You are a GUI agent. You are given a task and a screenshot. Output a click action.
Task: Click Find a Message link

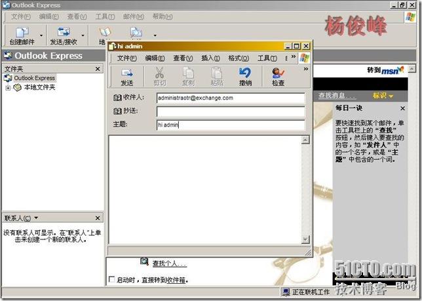(x=337, y=96)
